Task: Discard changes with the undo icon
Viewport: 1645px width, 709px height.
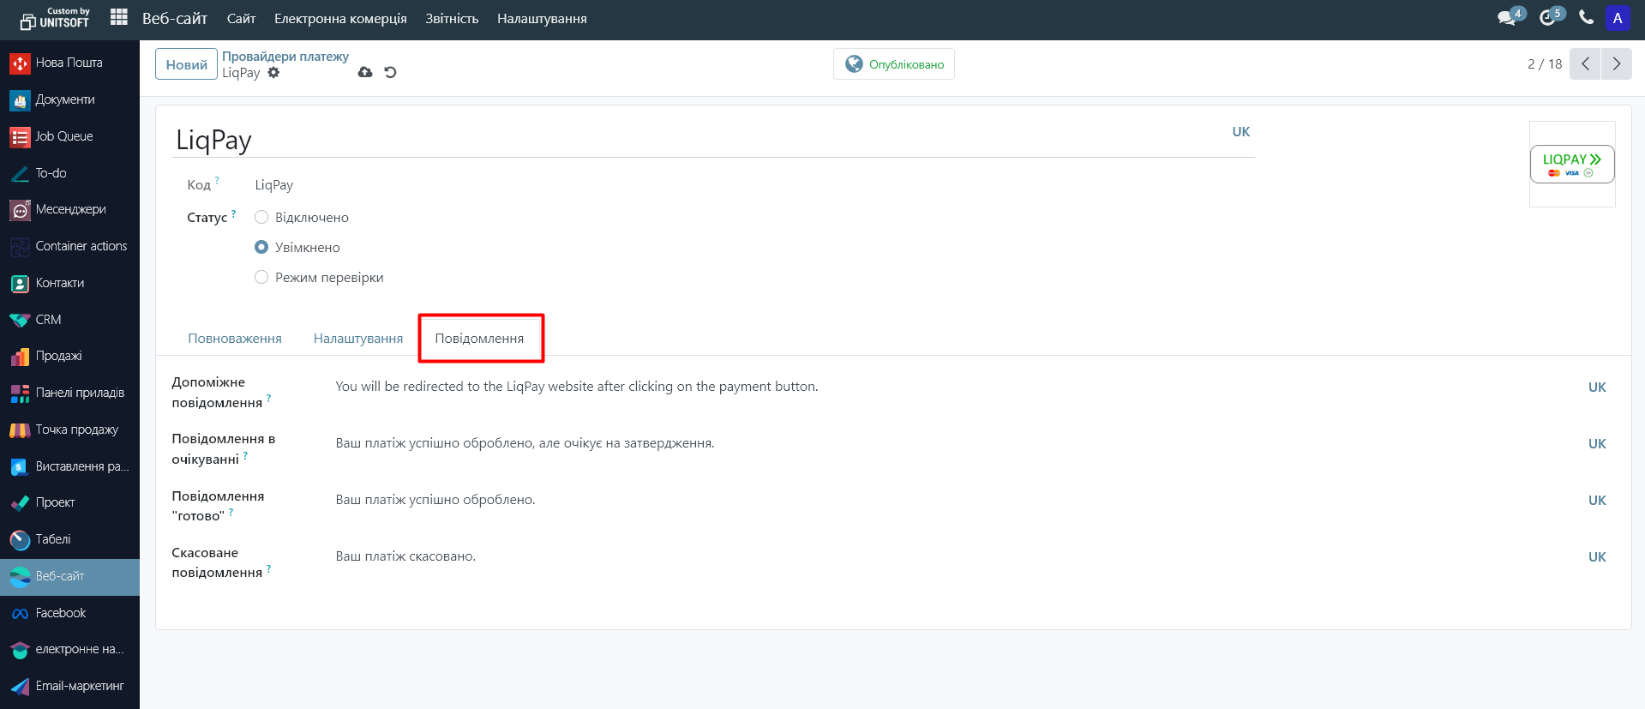Action: point(390,73)
